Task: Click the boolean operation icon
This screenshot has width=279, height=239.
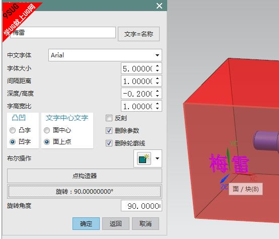Action: click(144, 158)
